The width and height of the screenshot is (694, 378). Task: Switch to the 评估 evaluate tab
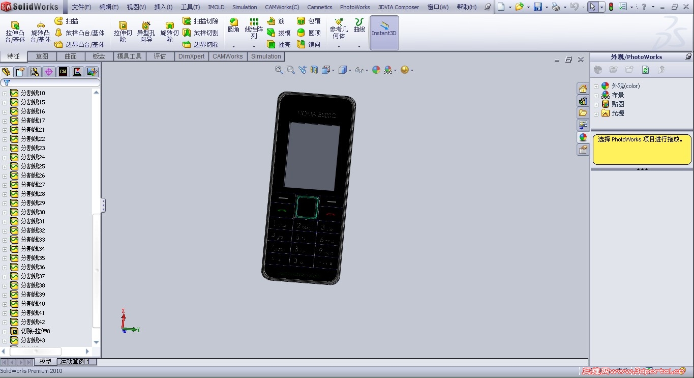click(x=160, y=56)
